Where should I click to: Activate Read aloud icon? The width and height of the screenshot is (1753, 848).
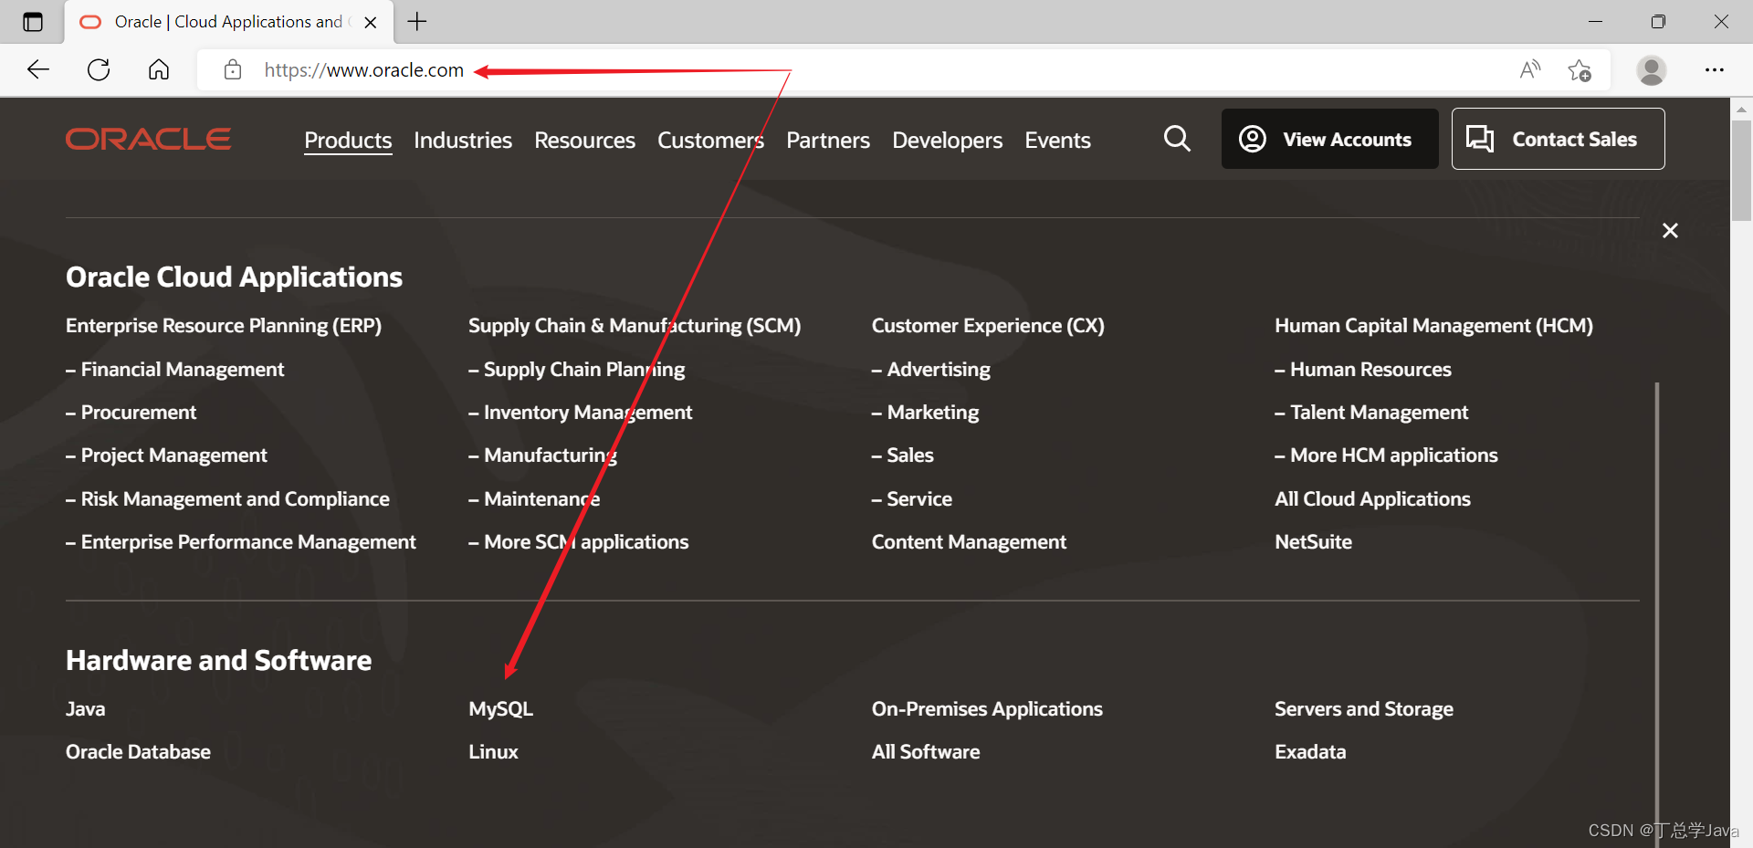[x=1530, y=69]
